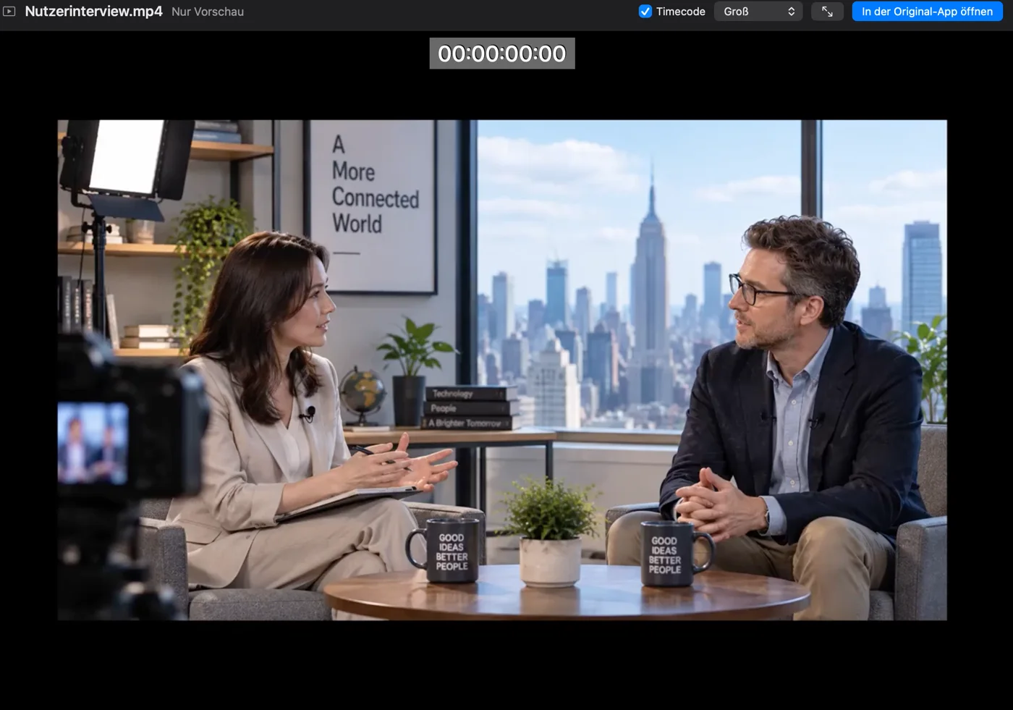Click the camera monitor screen in preview
This screenshot has height=710, width=1013.
[x=93, y=443]
